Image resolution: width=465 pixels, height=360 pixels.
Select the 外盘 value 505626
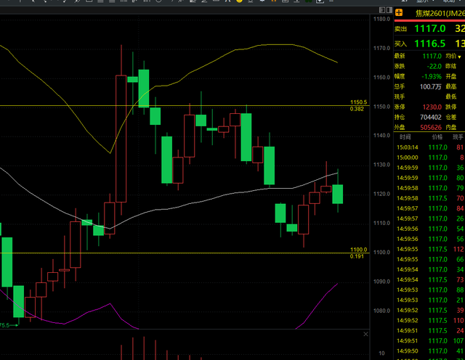tap(431, 128)
